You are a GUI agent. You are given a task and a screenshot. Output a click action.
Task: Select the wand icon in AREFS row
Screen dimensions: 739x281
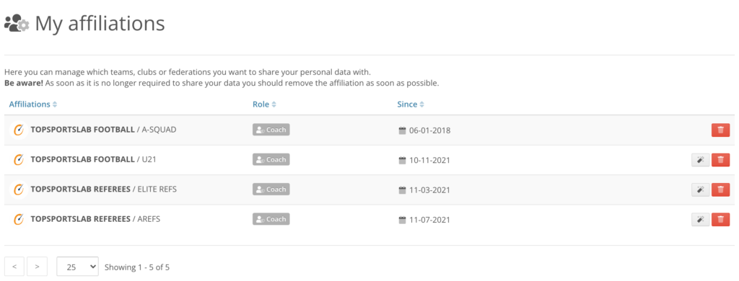pyautogui.click(x=700, y=219)
